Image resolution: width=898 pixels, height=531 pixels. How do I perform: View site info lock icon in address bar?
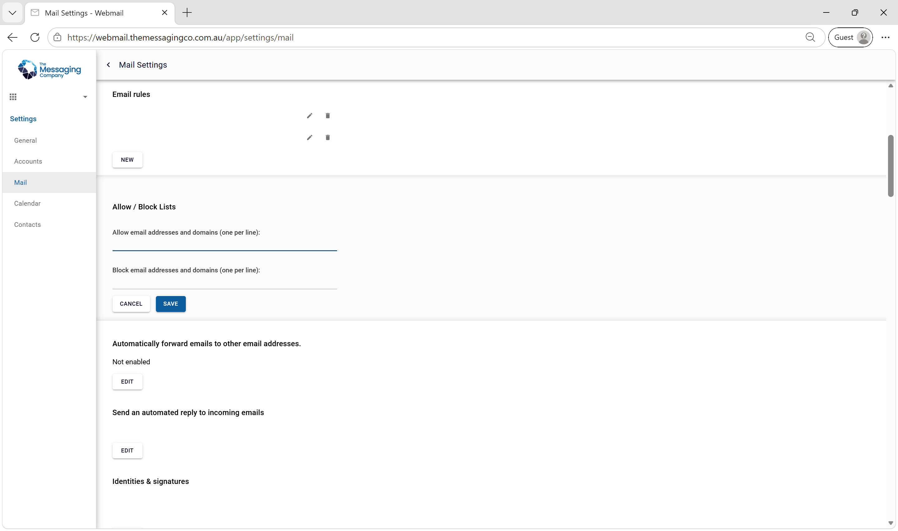pyautogui.click(x=57, y=38)
